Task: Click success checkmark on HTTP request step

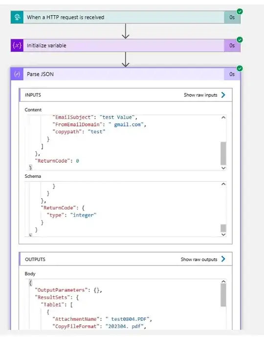Action: (240, 11)
